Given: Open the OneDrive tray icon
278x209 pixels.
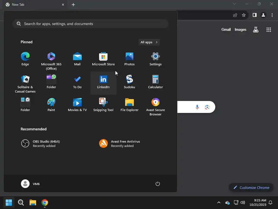Looking at the screenshot, I should (227, 202).
